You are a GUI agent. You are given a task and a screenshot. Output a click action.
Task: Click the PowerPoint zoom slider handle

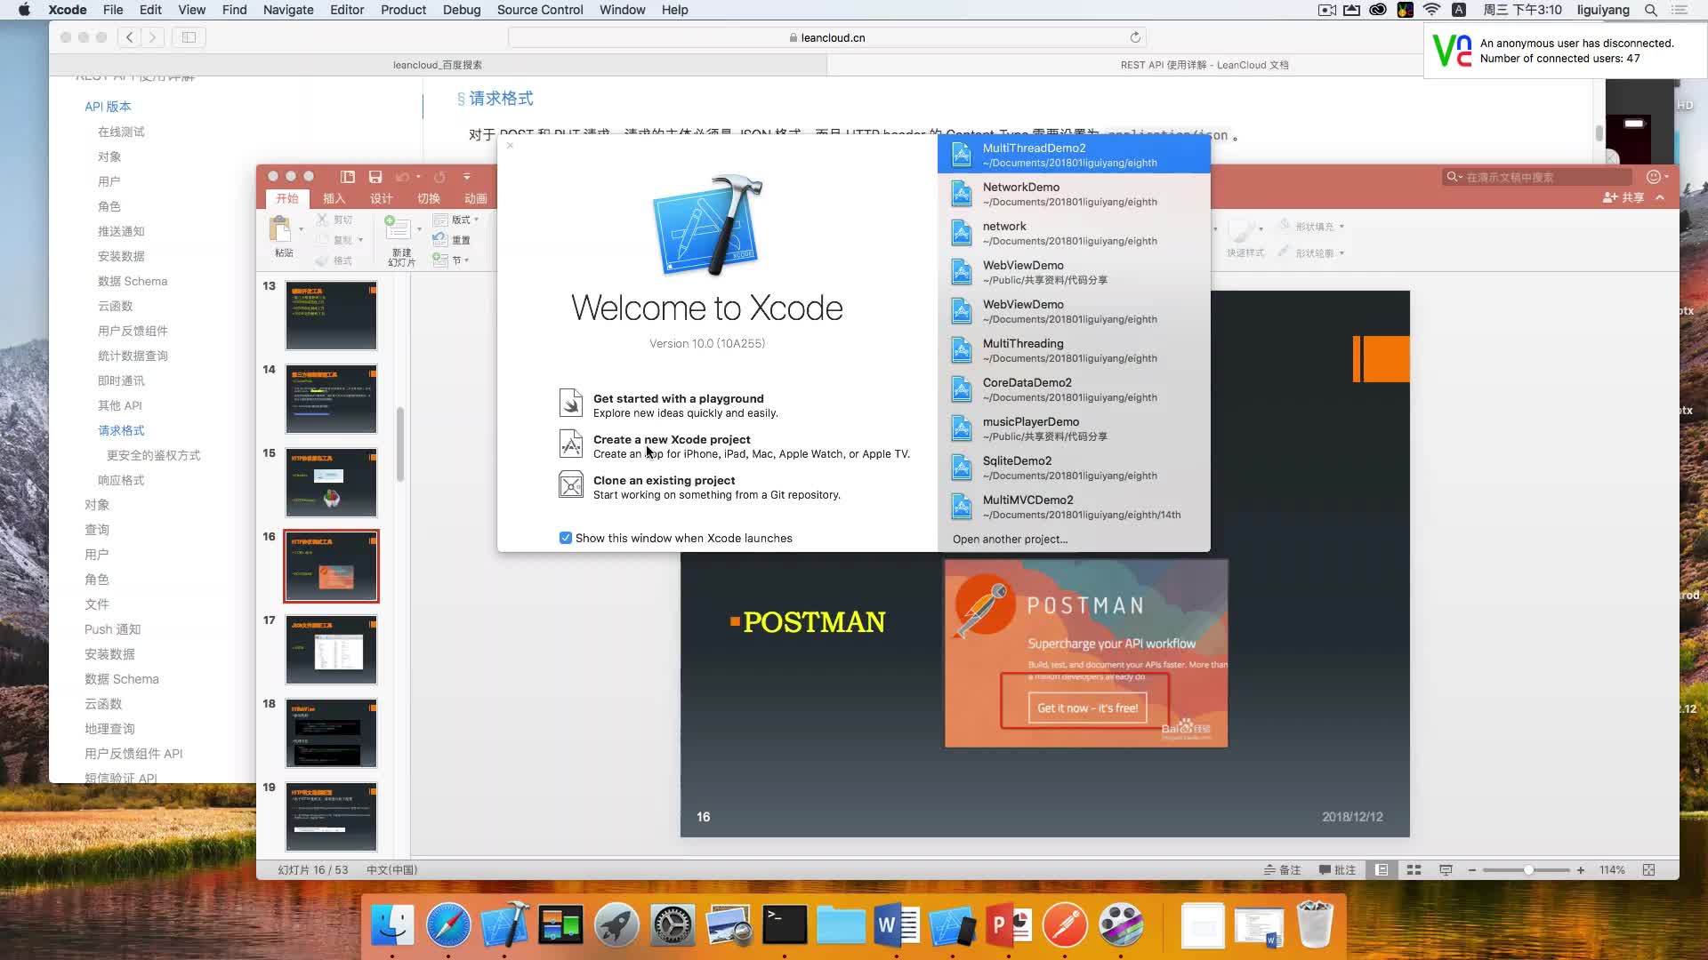click(x=1528, y=870)
